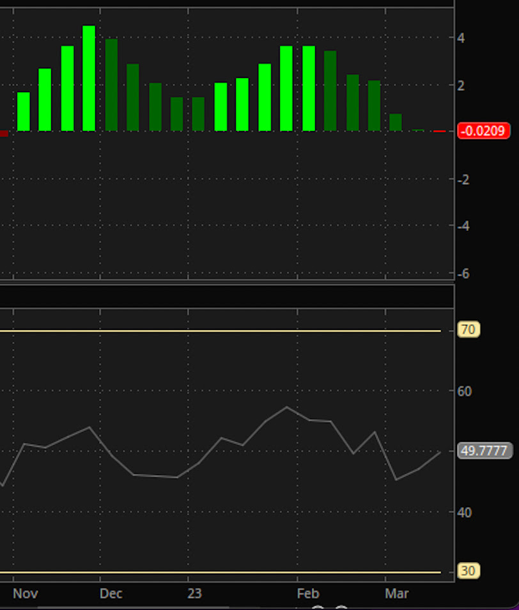Click the -6 tick on histogram axis

point(463,274)
